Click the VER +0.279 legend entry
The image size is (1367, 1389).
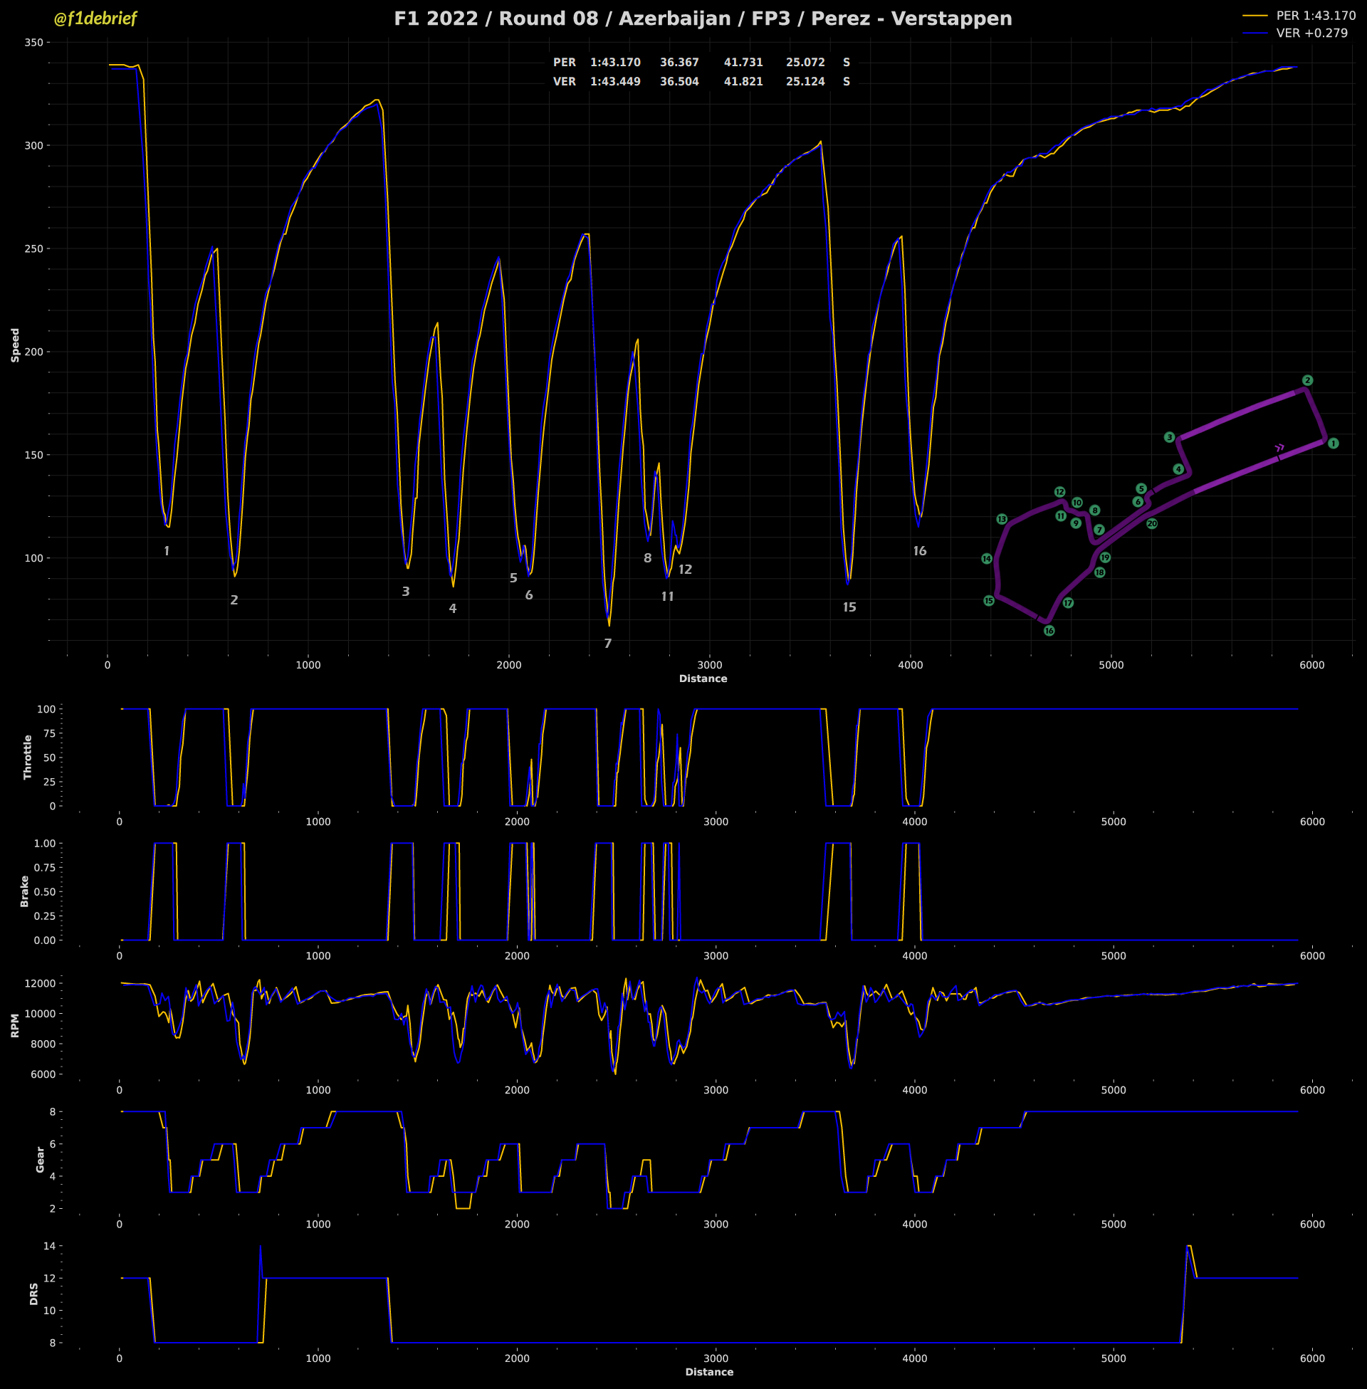[1311, 33]
